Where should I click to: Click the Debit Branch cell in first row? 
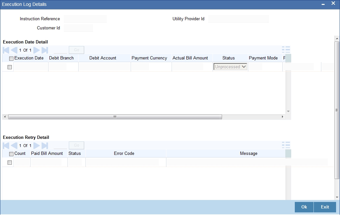pyautogui.click(x=58, y=67)
